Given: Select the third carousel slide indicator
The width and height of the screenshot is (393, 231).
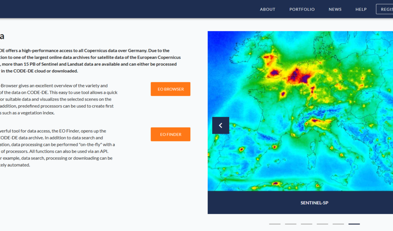Looking at the screenshot, I should point(306,224).
